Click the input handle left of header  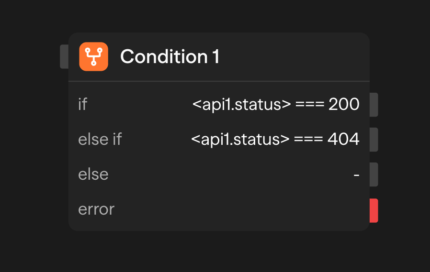click(x=64, y=56)
